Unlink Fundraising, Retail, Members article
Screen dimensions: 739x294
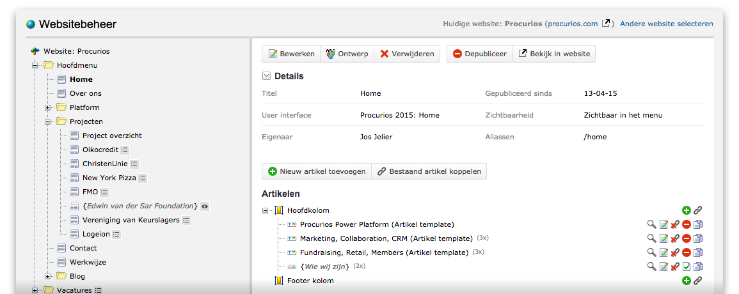675,252
